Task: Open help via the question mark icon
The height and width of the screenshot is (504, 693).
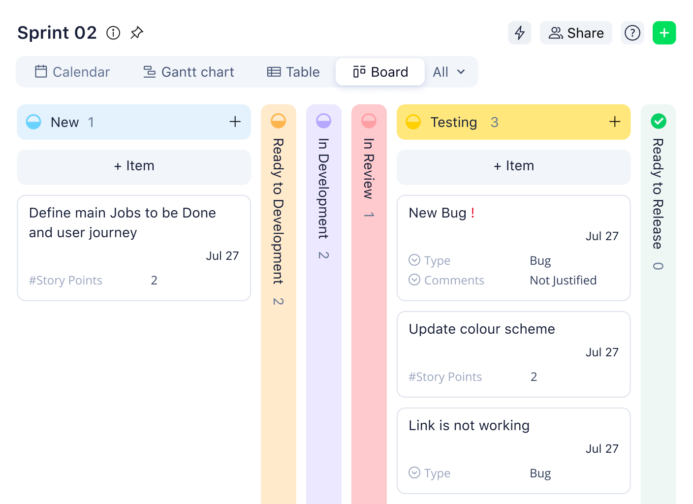Action: coord(632,33)
